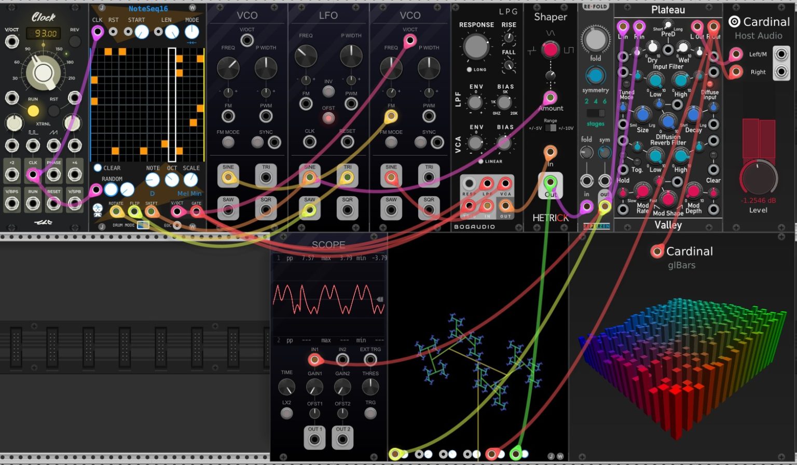Image resolution: width=797 pixels, height=465 pixels.
Task: Click the NoteSeq16 SCALE knob
Action: coord(191,180)
